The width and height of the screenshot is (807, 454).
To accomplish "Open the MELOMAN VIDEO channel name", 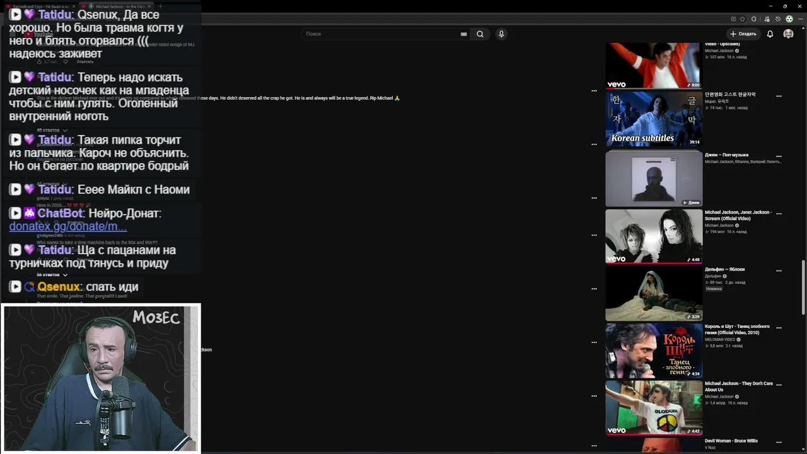I will (x=720, y=339).
